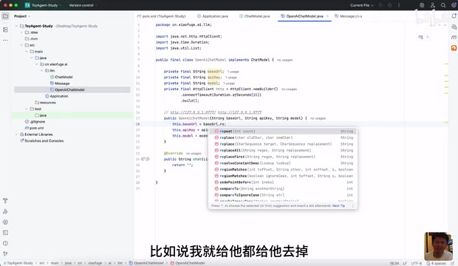Open completion popup options kebab
Viewport: 458px width, 266px height.
(352, 206)
